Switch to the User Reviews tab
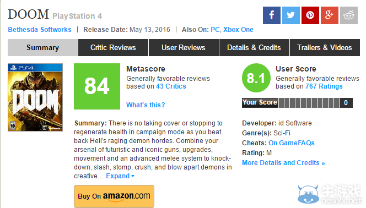The image size is (366, 208). tap(184, 47)
